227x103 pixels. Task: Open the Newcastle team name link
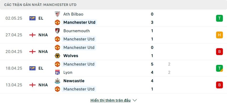tap(74, 81)
